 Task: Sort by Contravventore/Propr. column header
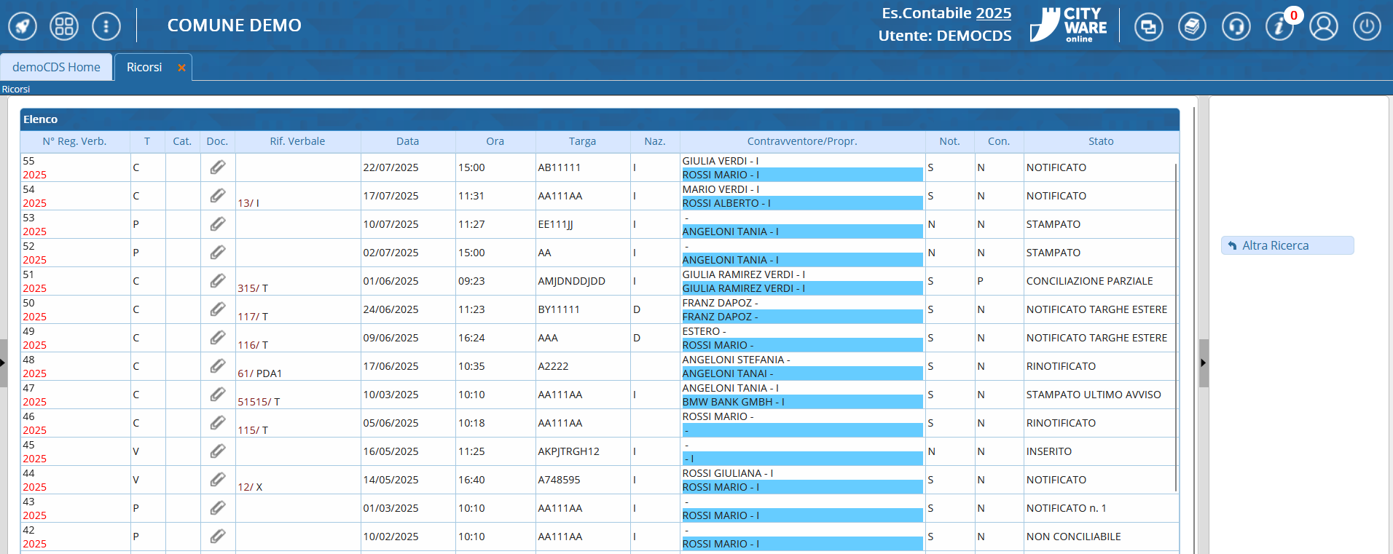(x=802, y=141)
